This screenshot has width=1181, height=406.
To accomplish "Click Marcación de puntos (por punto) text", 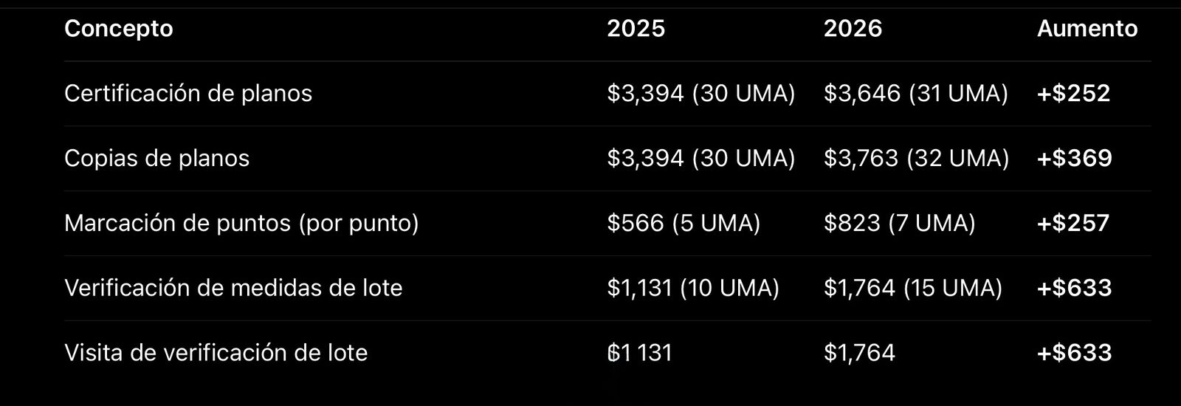I will point(241,223).
